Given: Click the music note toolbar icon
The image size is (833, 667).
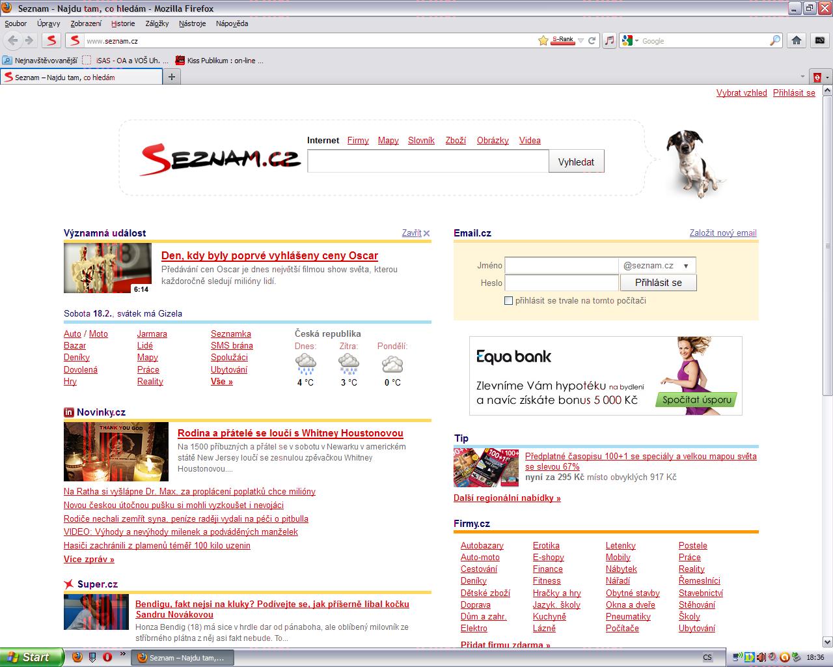Looking at the screenshot, I should (609, 40).
